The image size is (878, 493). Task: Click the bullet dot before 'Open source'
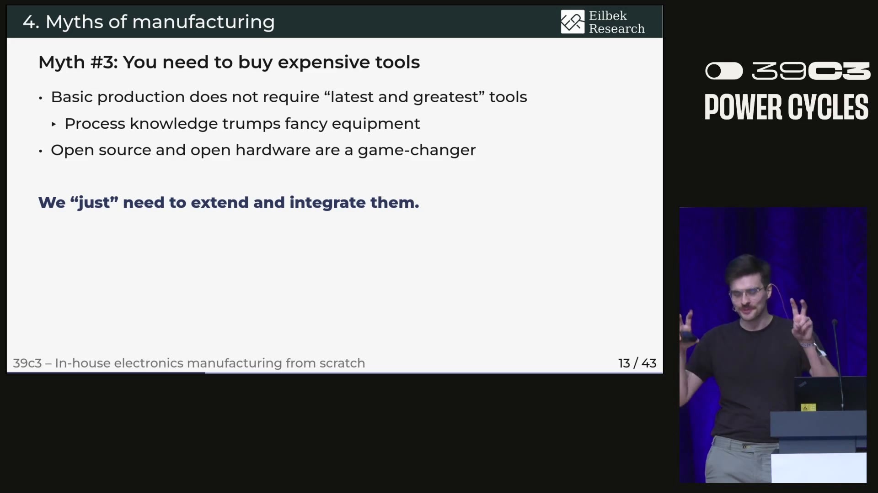click(41, 151)
